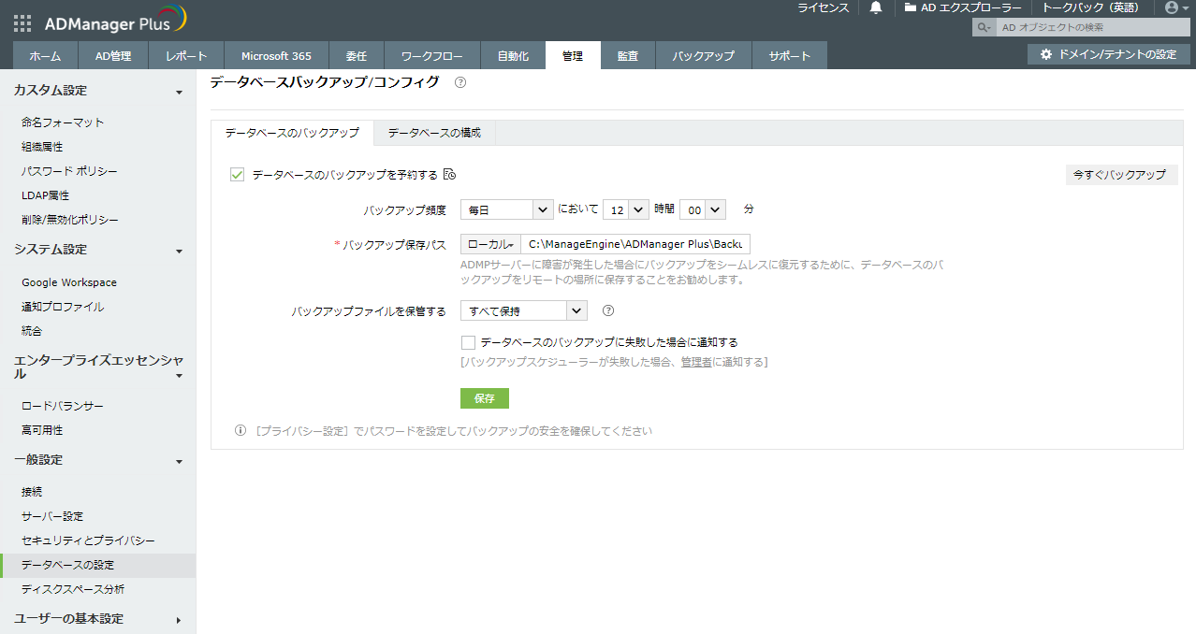Click the help icon beside page title
Image resolution: width=1196 pixels, height=634 pixels.
pos(459,82)
